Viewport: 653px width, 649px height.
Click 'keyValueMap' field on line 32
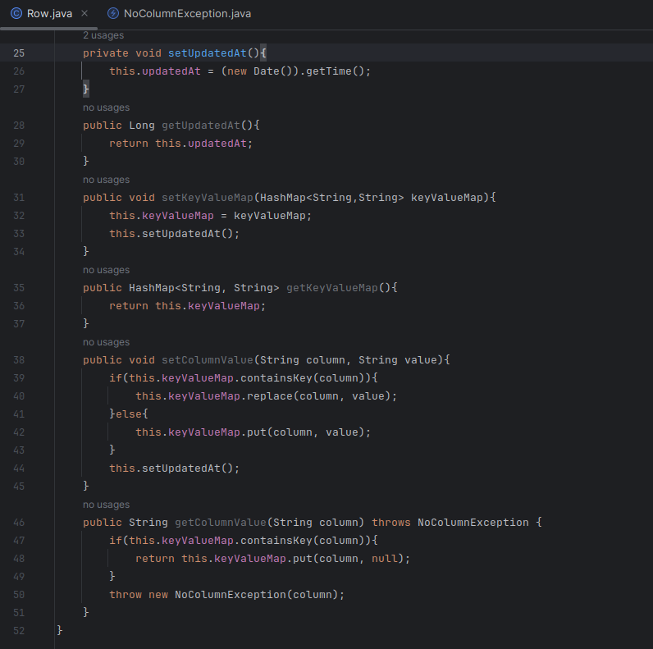(x=178, y=216)
